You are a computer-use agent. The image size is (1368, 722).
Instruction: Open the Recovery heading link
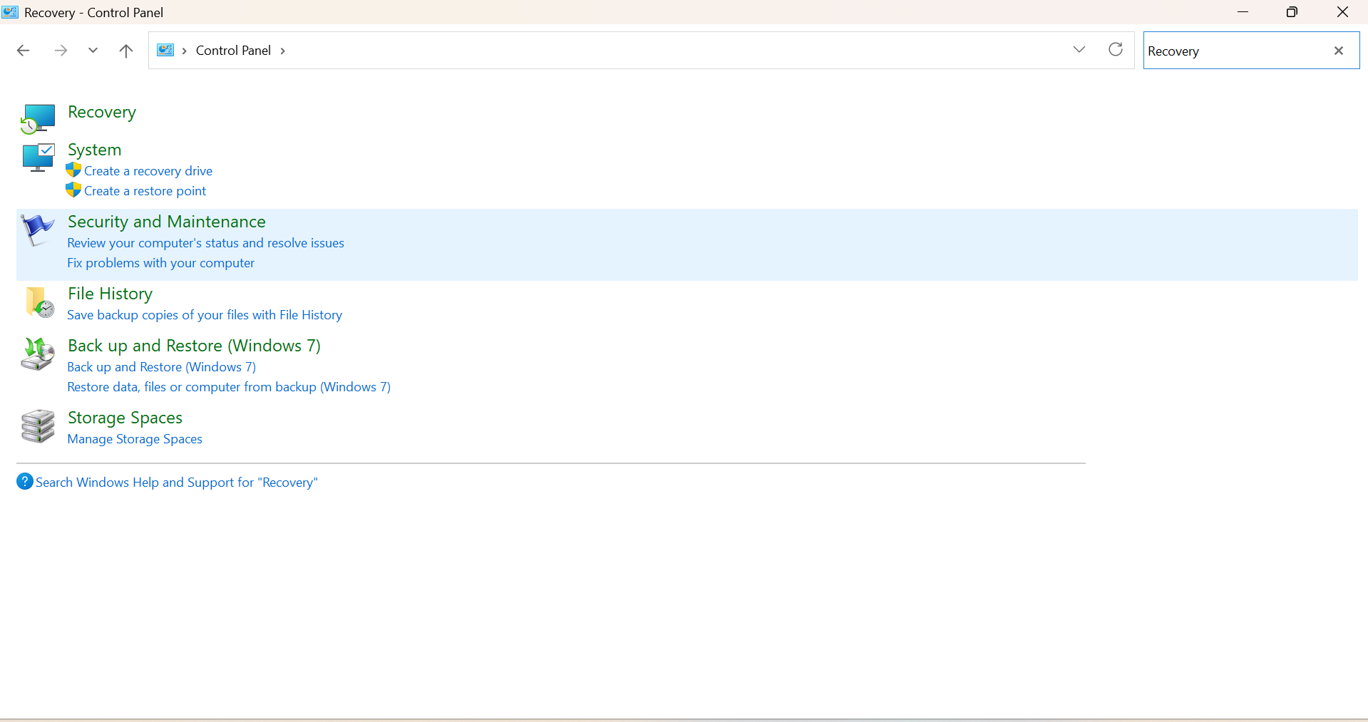(x=102, y=112)
